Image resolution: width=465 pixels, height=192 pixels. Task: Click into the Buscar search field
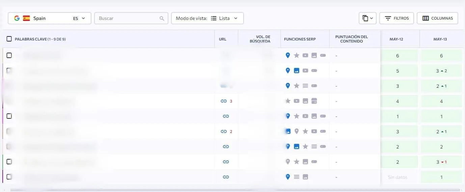(x=131, y=18)
